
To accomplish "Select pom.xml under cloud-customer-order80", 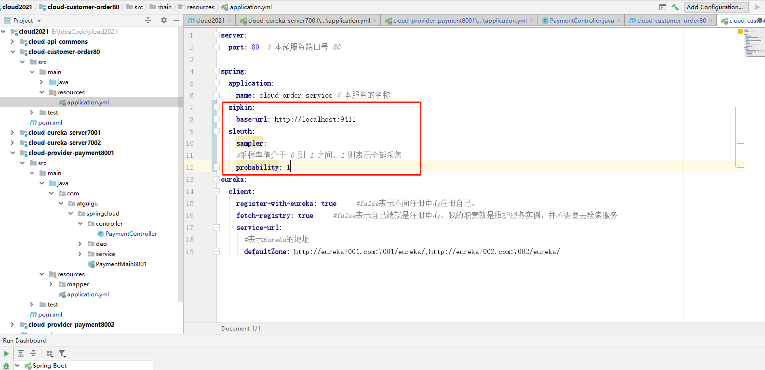I will (50, 123).
